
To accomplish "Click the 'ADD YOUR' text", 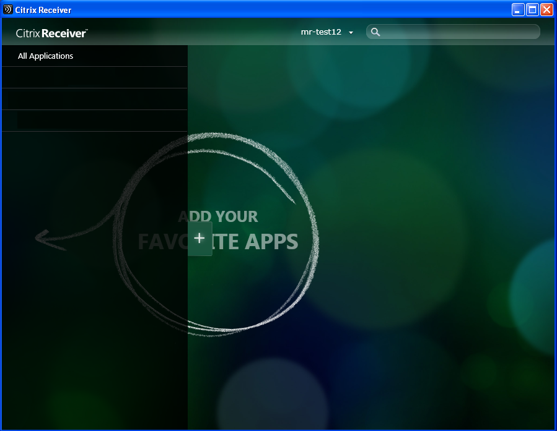I will click(218, 216).
